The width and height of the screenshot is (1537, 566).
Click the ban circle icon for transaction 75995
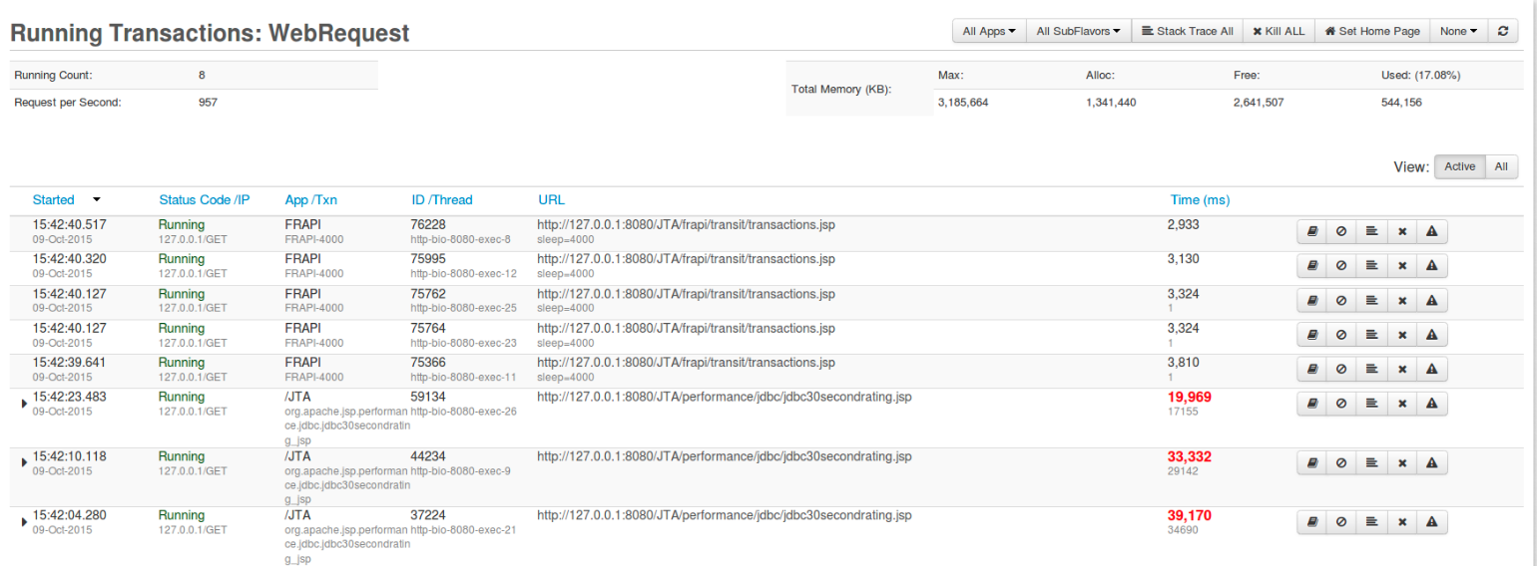[x=1341, y=266]
